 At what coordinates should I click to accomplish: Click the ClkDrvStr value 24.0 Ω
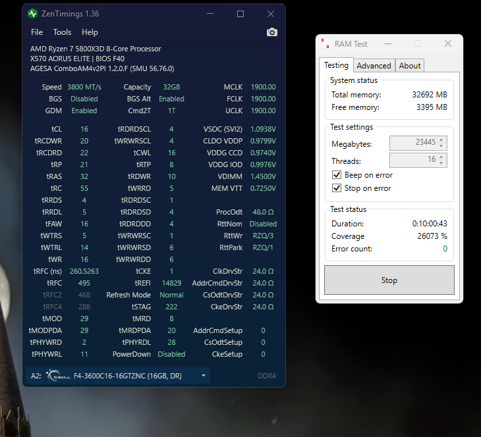263,271
